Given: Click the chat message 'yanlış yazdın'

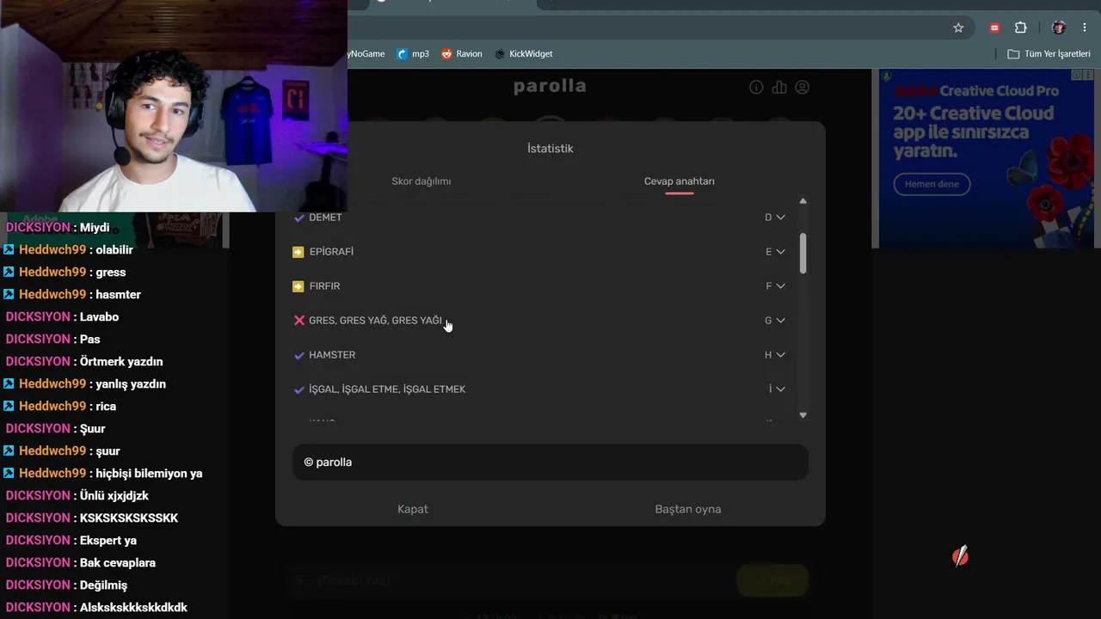Looking at the screenshot, I should tap(131, 384).
